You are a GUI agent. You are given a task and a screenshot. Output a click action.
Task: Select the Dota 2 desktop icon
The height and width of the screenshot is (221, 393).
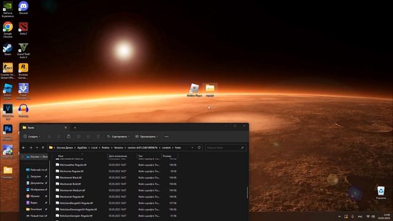click(x=23, y=28)
